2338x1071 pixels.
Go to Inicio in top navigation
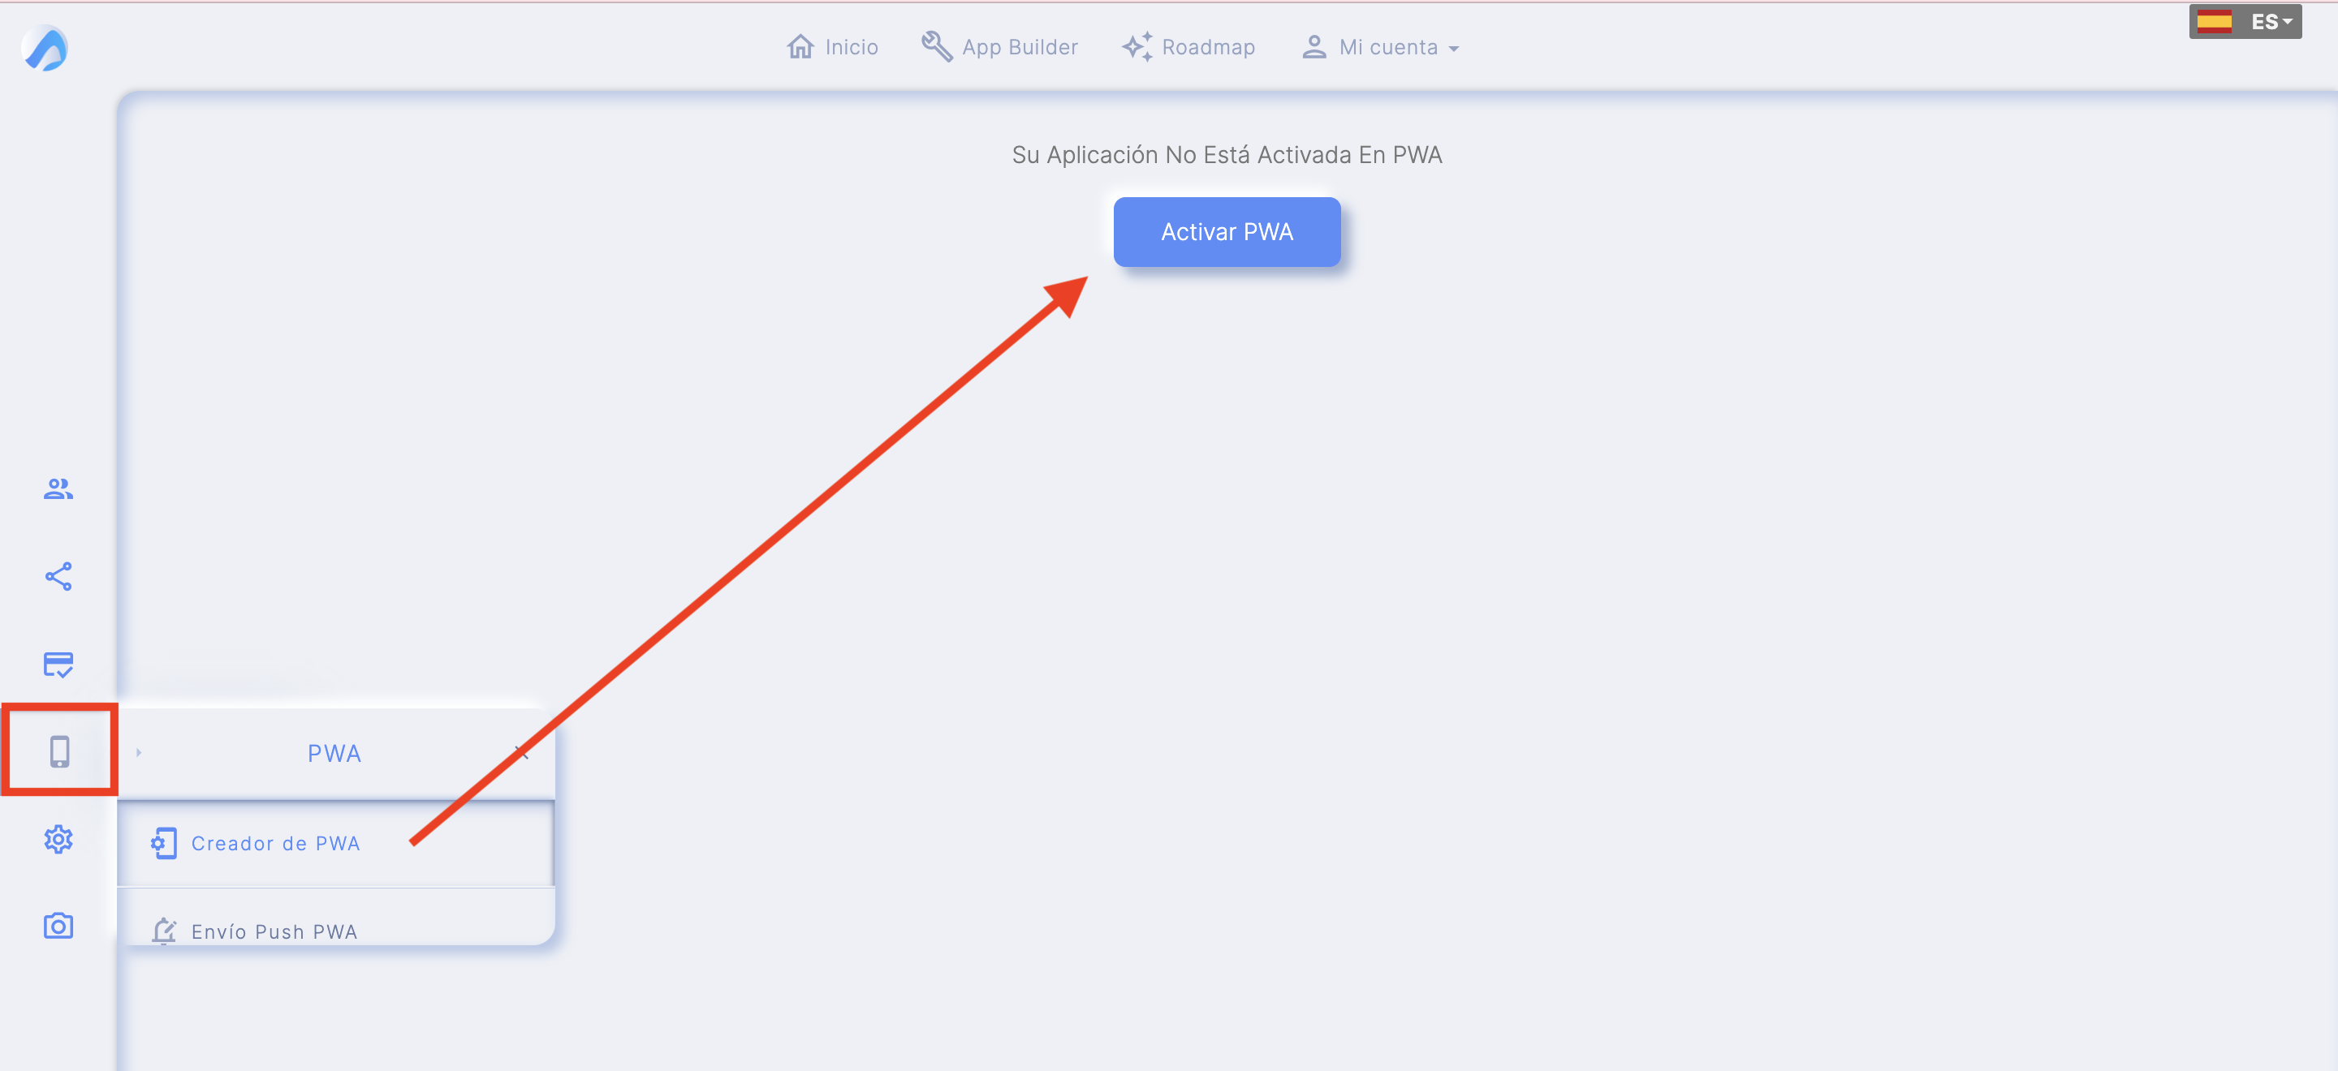(832, 47)
